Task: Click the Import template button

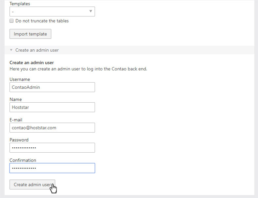Action: [30, 34]
